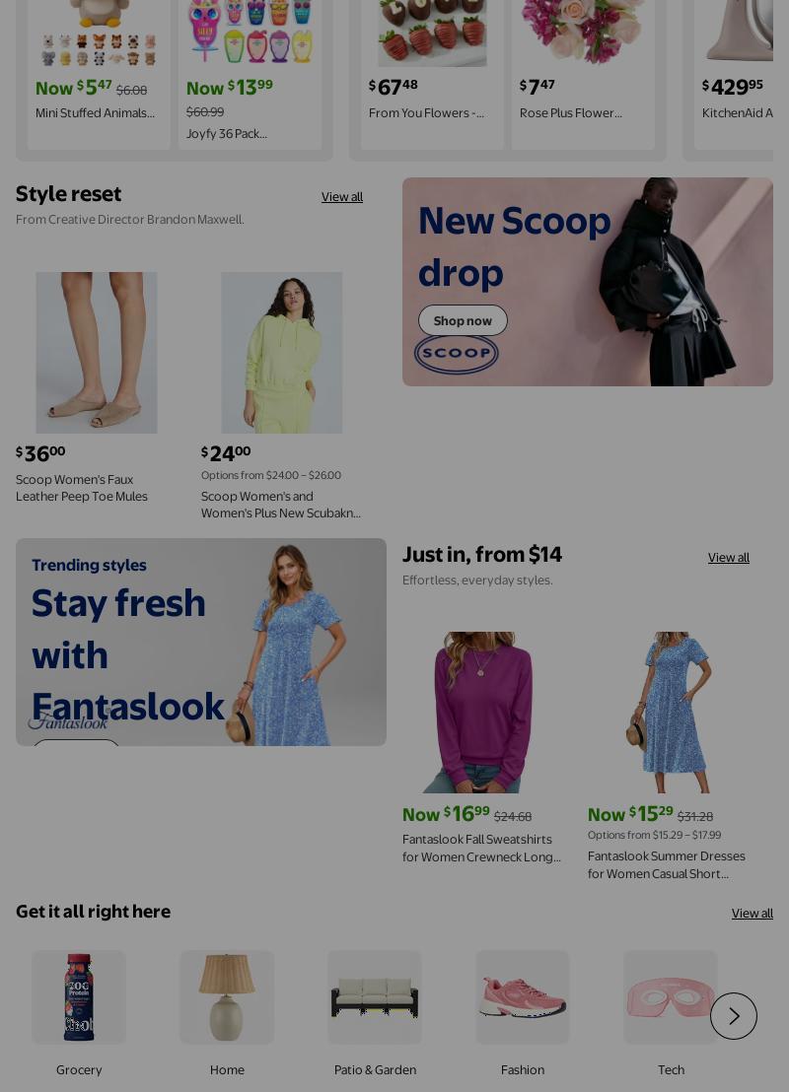
Task: Click the next arrow in category carousel
Action: pyautogui.click(x=733, y=1016)
